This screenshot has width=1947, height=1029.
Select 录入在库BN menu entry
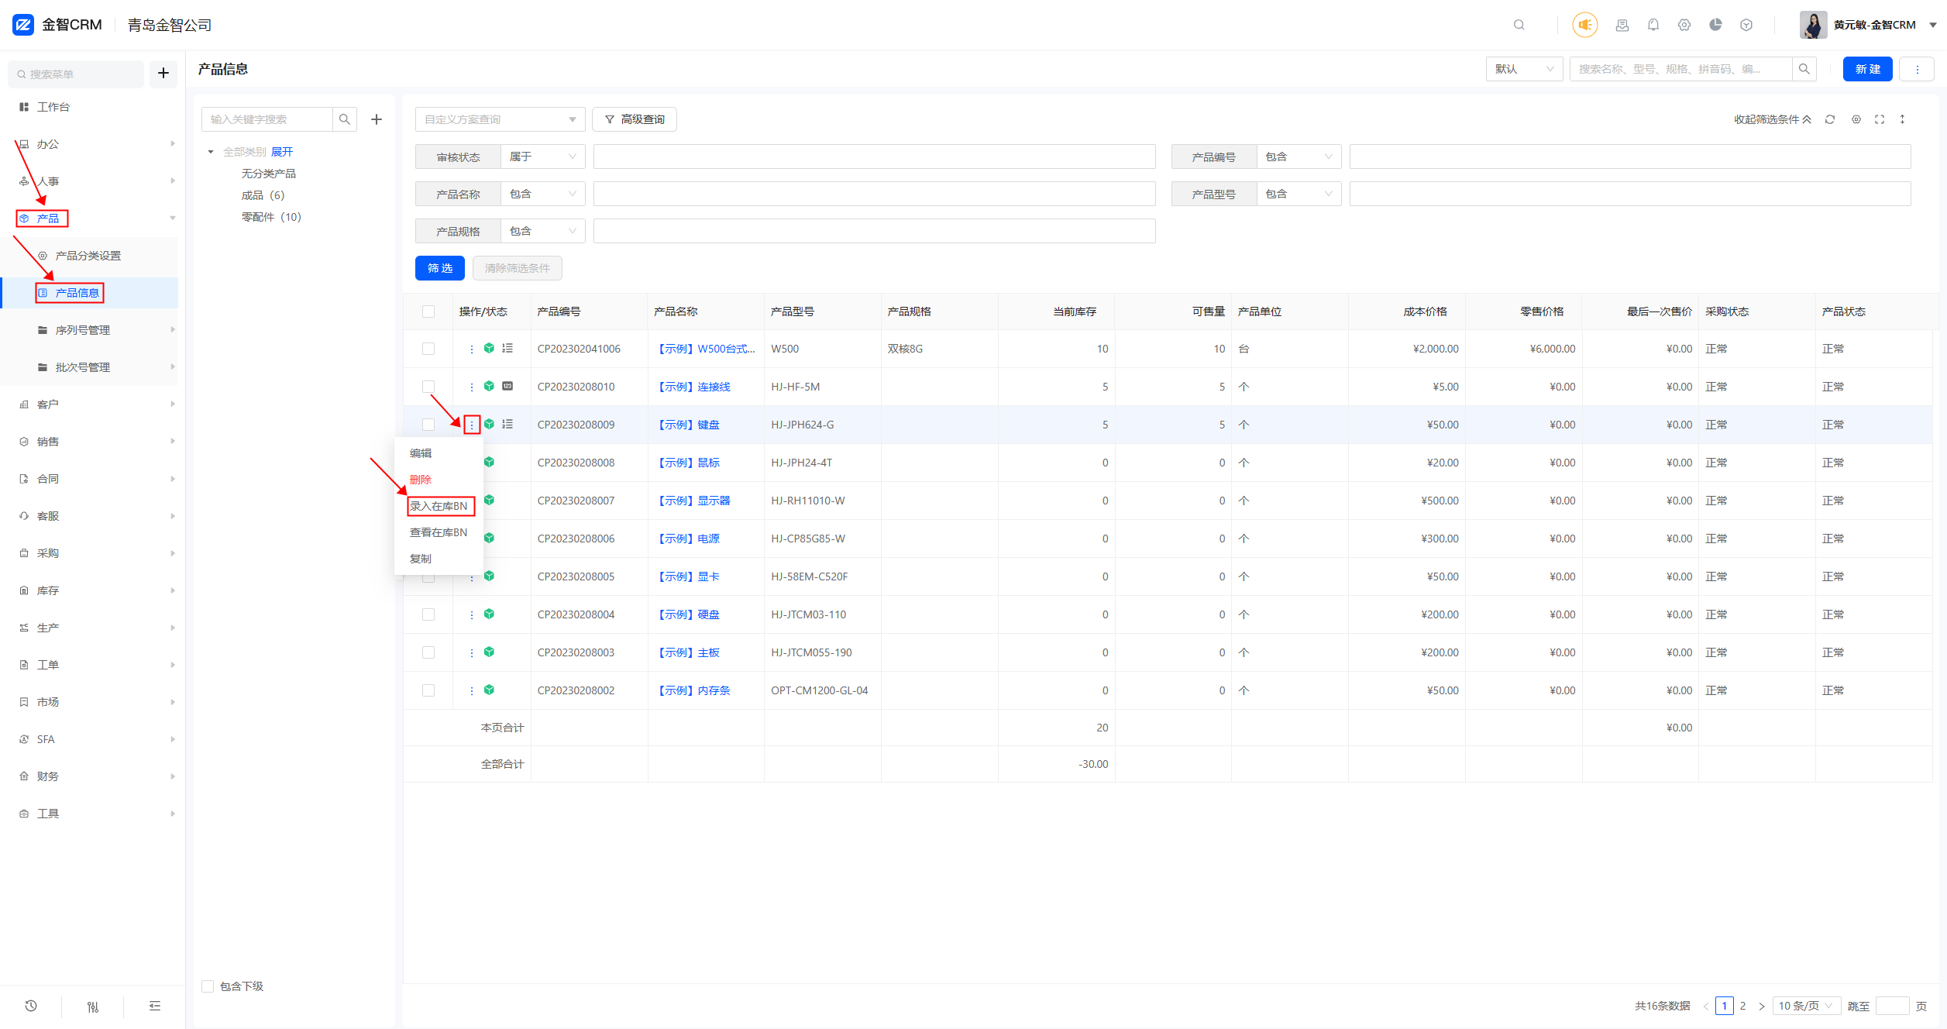[439, 506]
